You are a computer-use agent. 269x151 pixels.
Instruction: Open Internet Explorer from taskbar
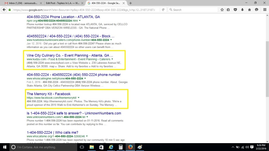pyautogui.click(x=111, y=147)
